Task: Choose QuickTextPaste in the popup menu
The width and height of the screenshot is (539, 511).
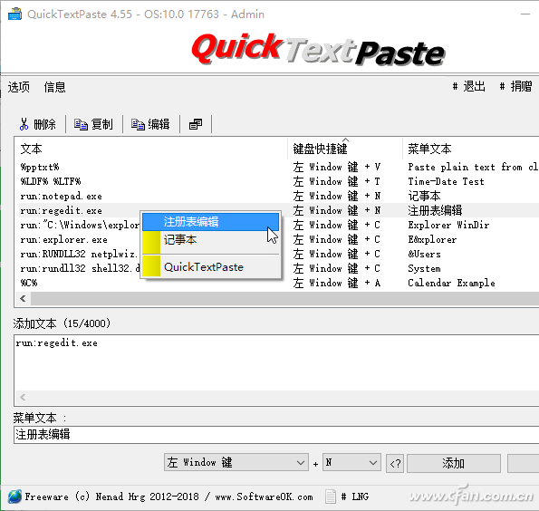Action: tap(210, 267)
